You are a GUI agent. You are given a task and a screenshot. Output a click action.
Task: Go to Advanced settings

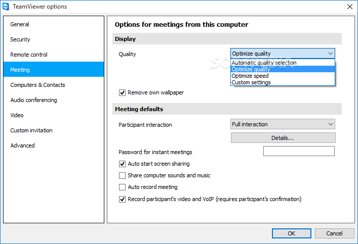(x=54, y=145)
